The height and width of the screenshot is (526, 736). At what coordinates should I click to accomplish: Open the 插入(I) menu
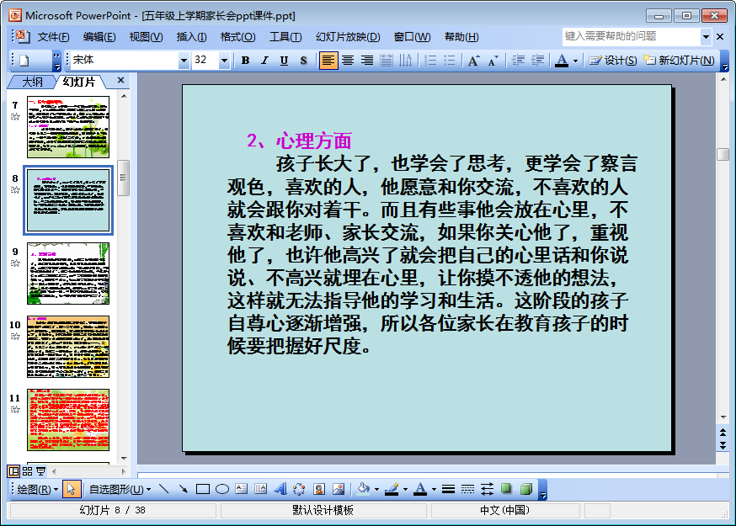(191, 37)
